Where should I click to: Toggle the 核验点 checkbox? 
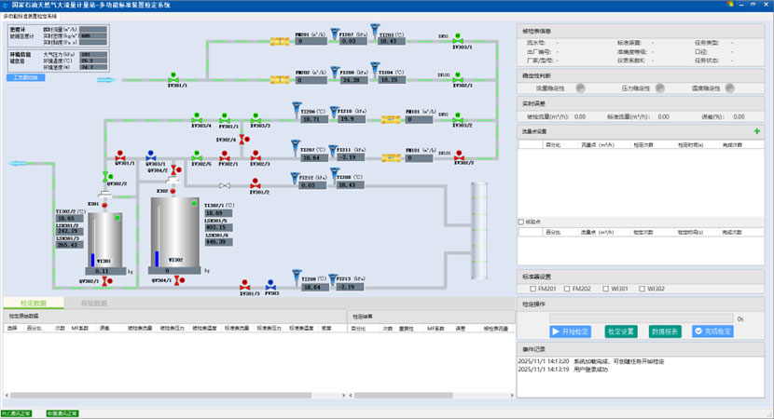pos(521,222)
